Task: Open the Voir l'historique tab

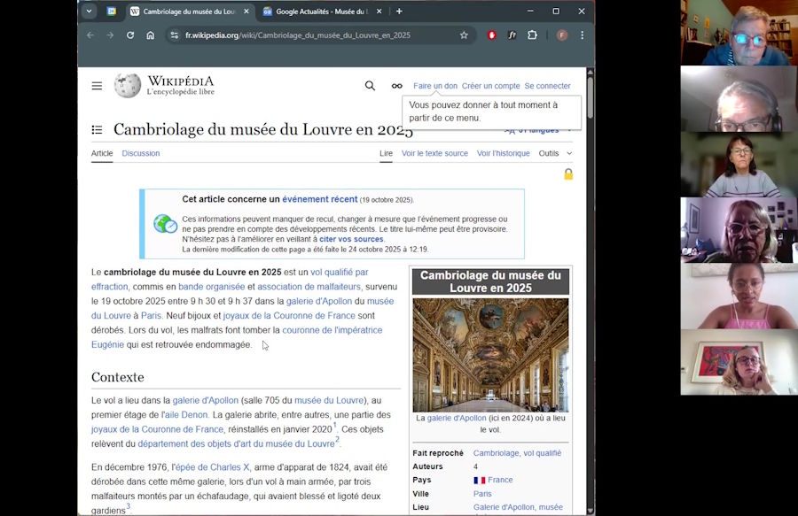Action: (x=503, y=153)
